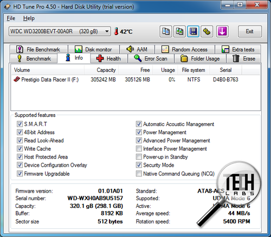
Task: Switch to the Extra tests tab
Action: pos(238,49)
